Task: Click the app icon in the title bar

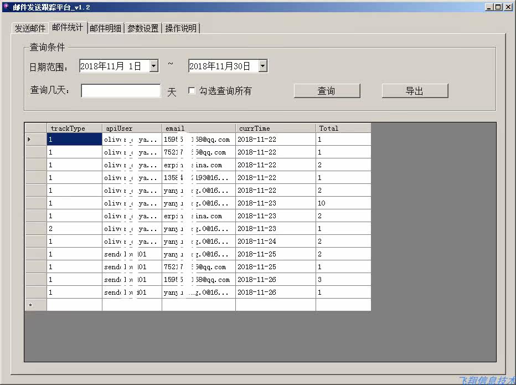Action: (6, 6)
